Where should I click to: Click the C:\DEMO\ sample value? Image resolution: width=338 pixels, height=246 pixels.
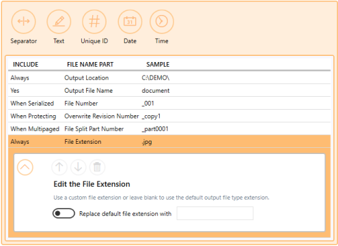pyautogui.click(x=156, y=78)
